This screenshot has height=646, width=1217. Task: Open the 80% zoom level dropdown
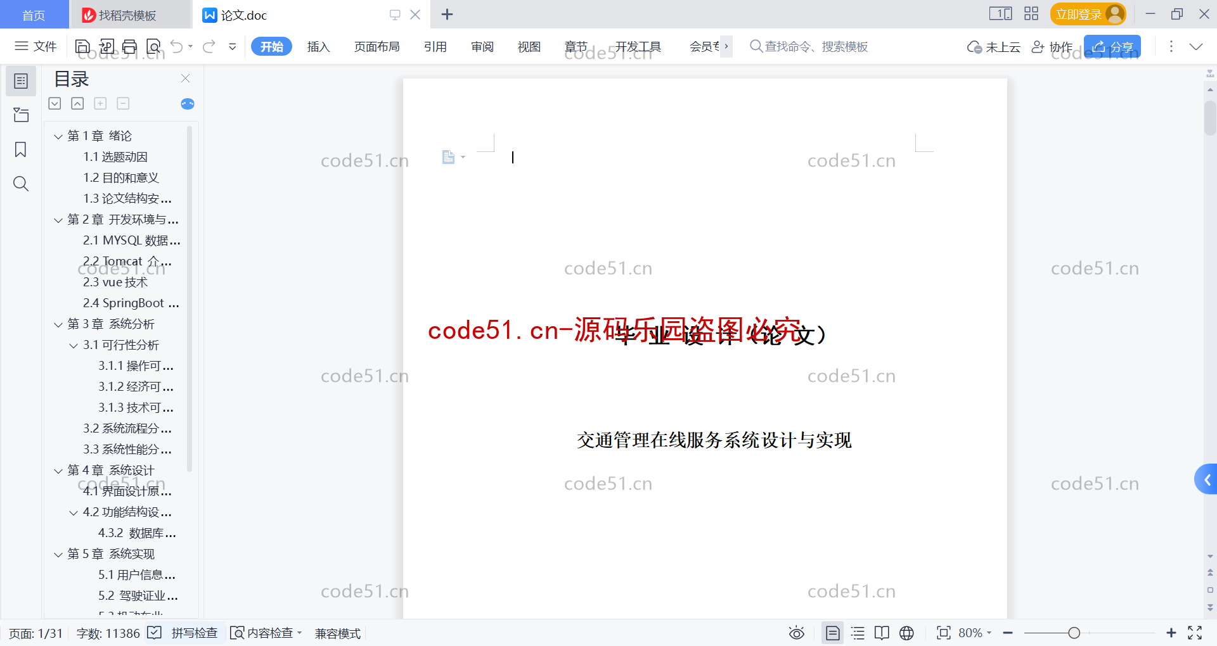click(x=975, y=633)
